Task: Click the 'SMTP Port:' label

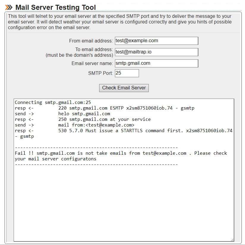Action: point(100,73)
